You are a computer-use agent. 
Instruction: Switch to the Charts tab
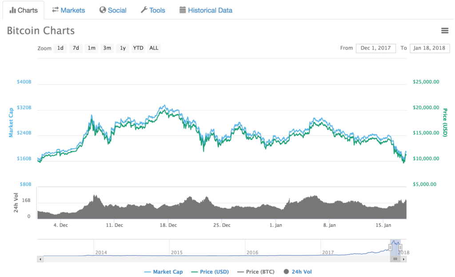24,10
